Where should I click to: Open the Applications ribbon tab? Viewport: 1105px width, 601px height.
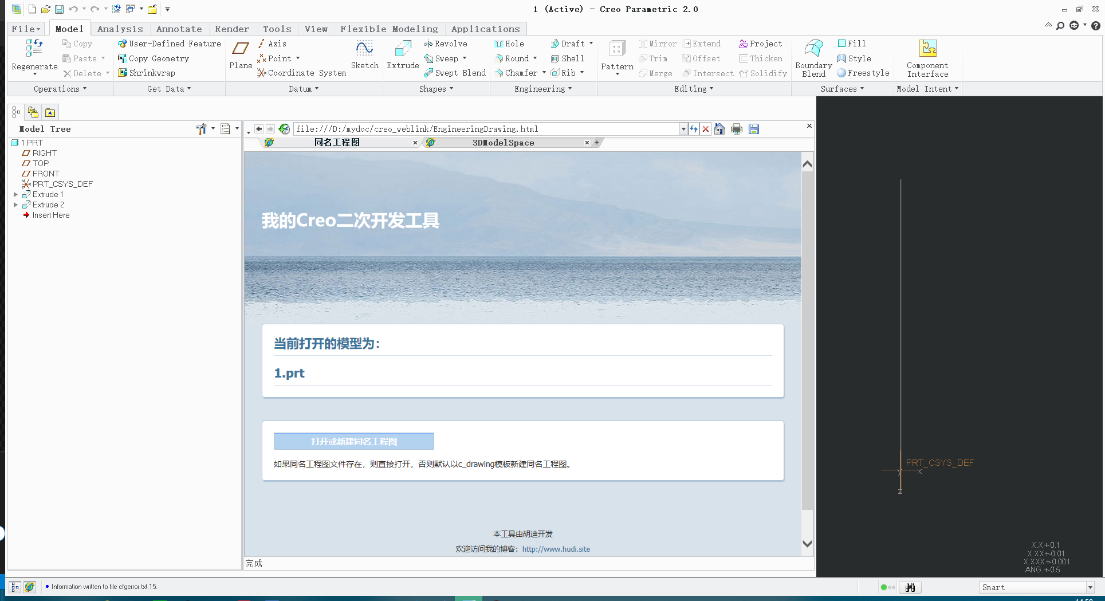coord(486,29)
